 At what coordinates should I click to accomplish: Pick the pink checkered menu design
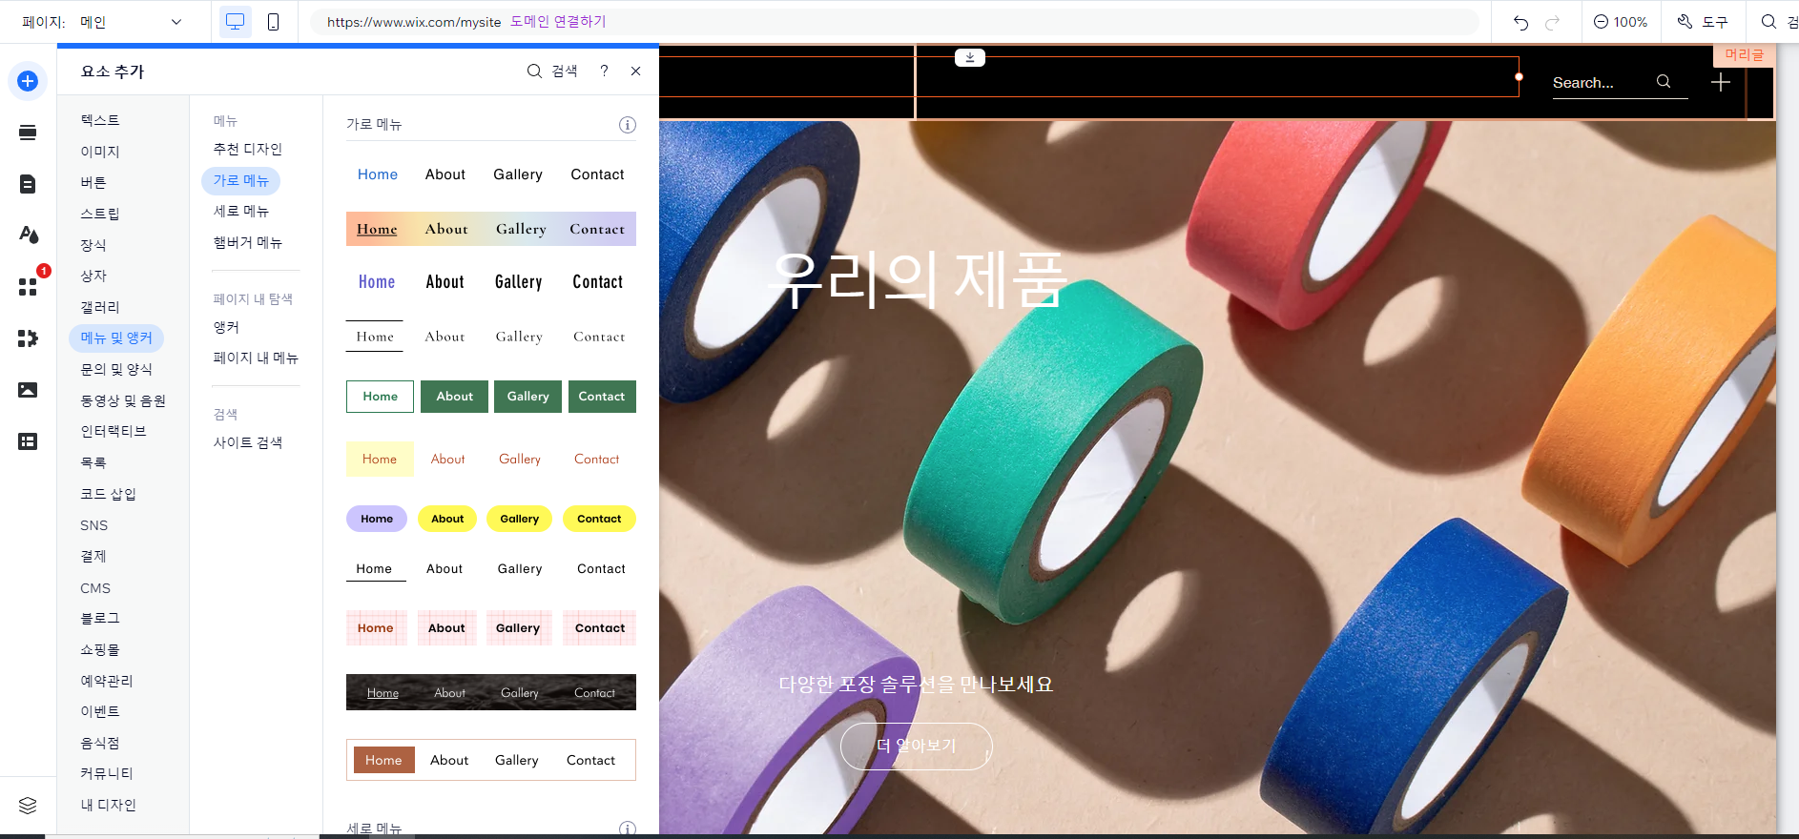click(491, 628)
